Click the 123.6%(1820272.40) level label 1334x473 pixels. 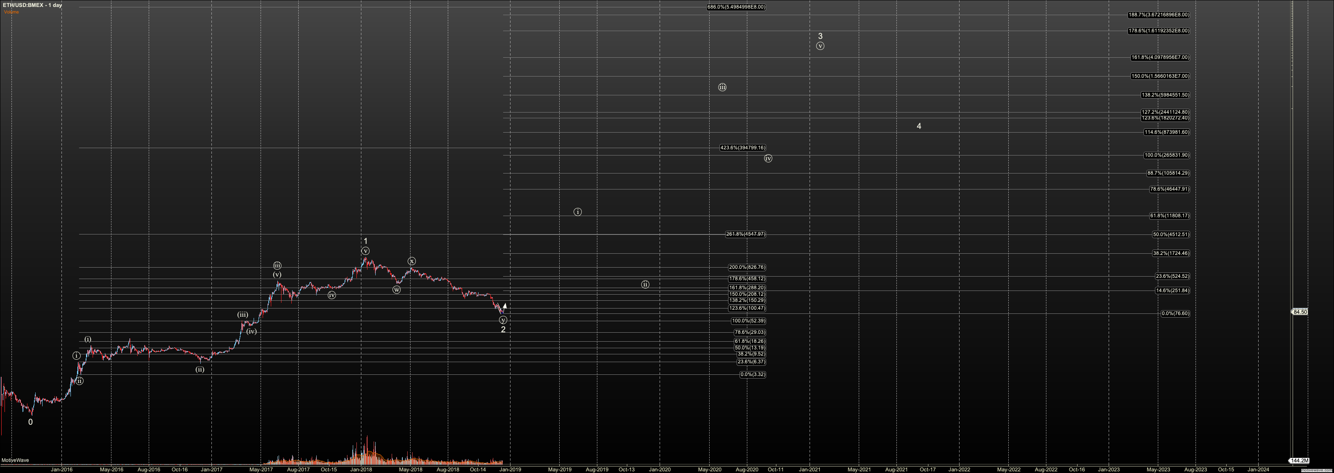(1165, 118)
